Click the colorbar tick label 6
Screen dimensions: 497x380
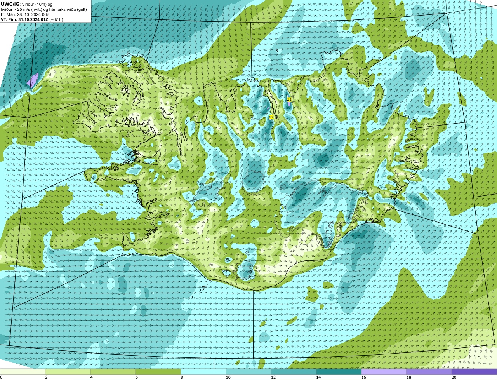[137, 377]
